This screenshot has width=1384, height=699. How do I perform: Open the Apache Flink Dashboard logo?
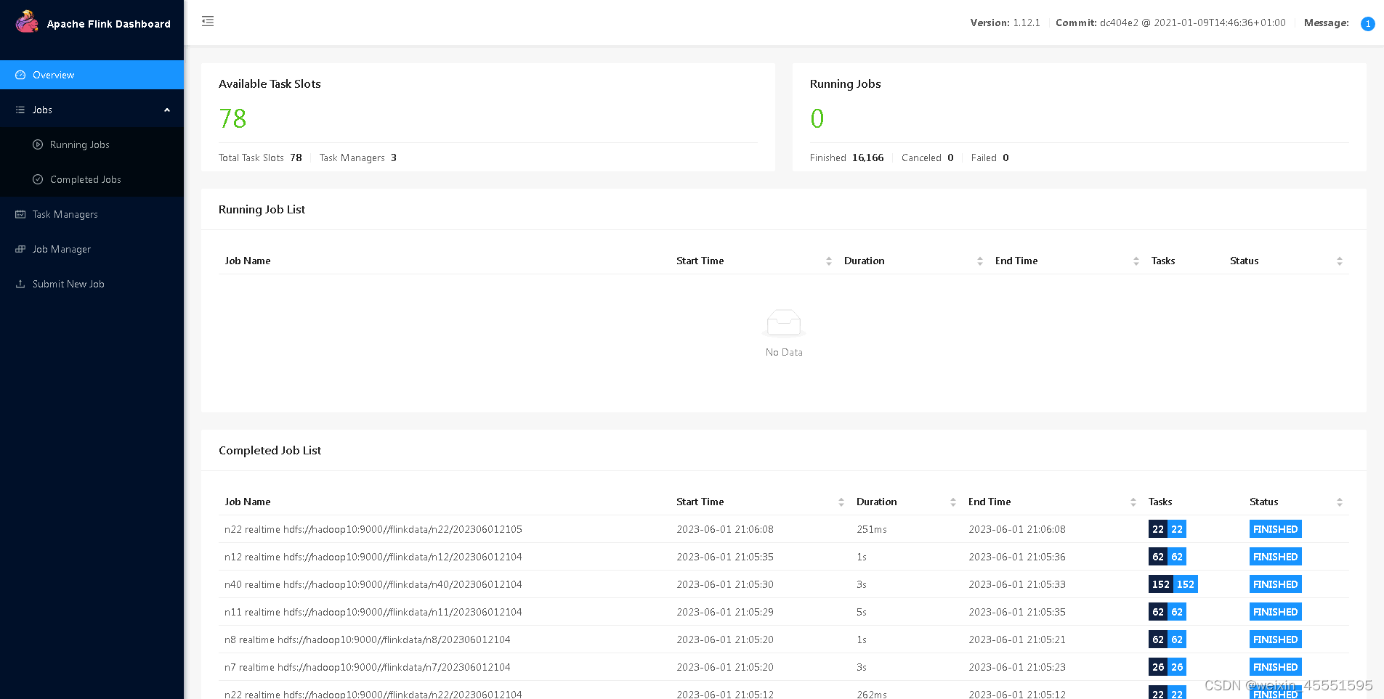[28, 21]
